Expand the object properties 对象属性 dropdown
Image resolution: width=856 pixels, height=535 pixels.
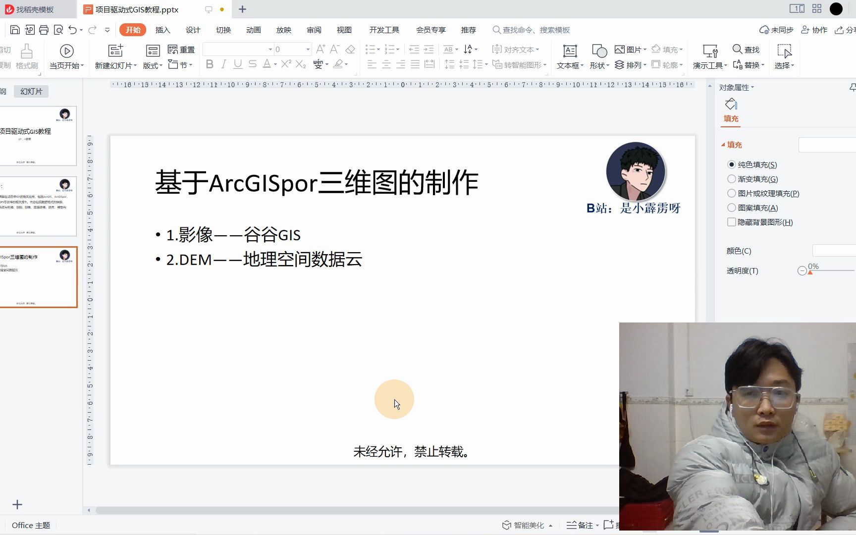737,87
